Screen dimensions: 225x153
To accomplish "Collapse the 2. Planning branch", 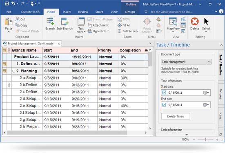I will coord(14,71).
